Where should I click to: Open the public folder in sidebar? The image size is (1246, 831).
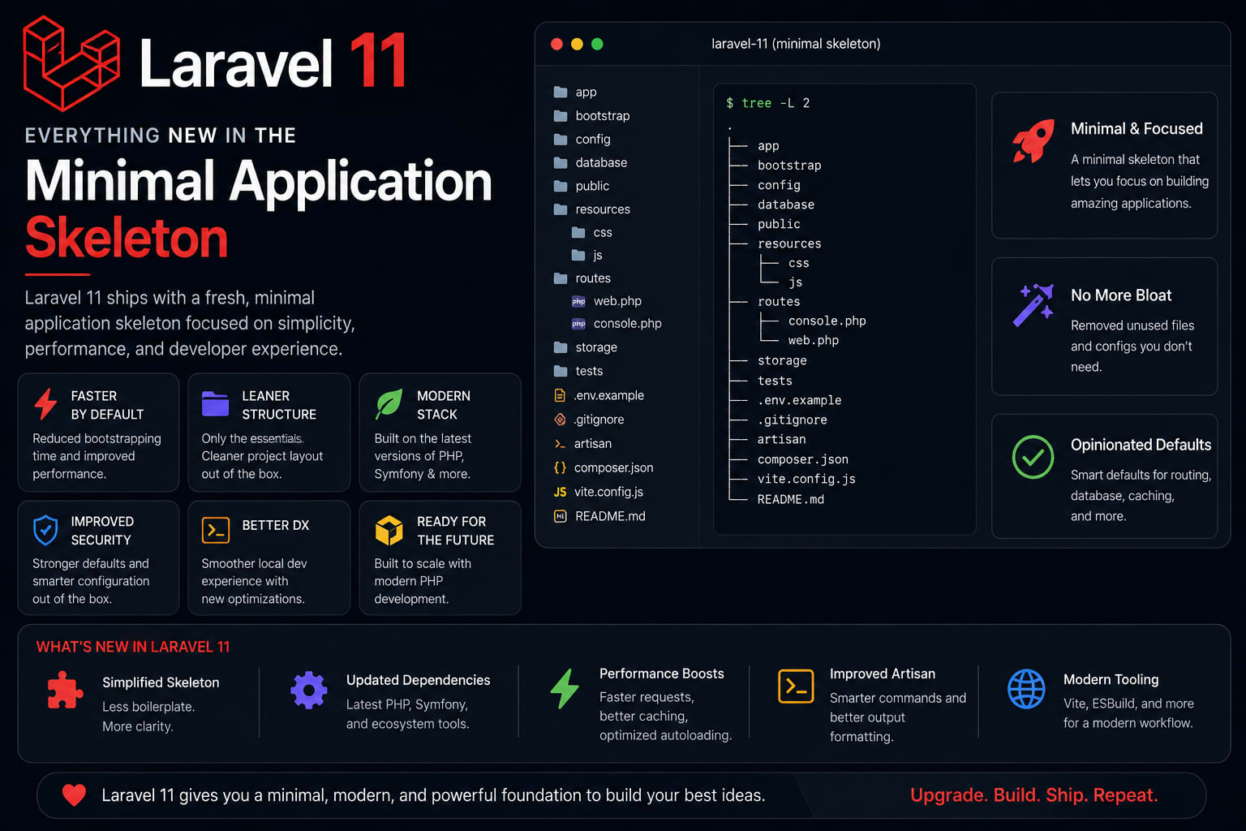pyautogui.click(x=581, y=186)
